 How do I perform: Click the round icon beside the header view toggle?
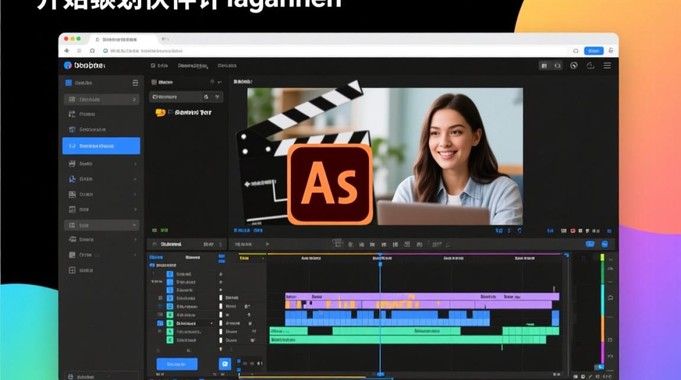[574, 65]
